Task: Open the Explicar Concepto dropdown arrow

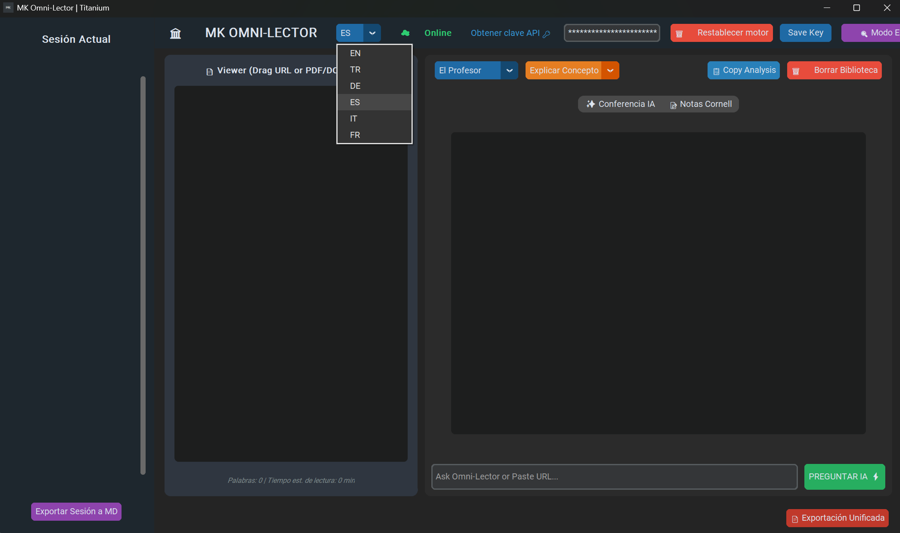Action: pyautogui.click(x=610, y=70)
